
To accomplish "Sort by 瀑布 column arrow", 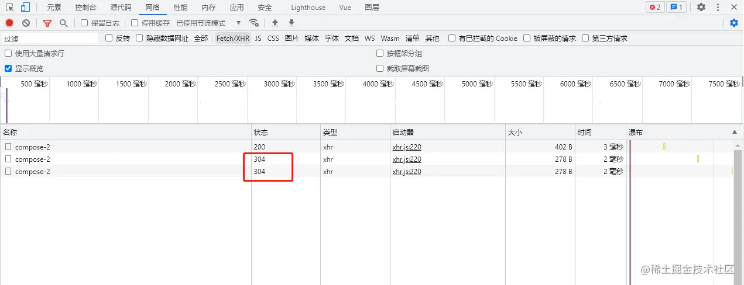I will [x=735, y=132].
